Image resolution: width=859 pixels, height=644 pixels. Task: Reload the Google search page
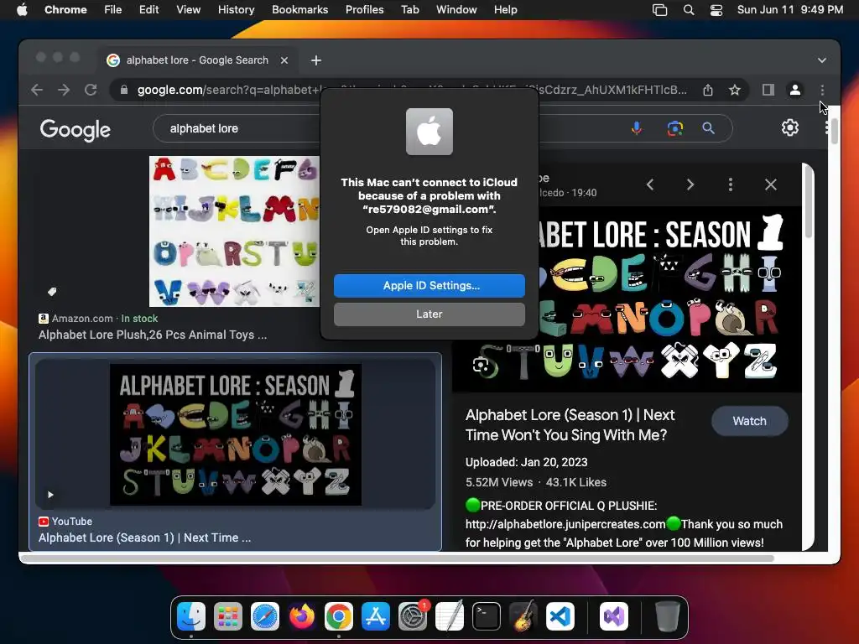[91, 90]
